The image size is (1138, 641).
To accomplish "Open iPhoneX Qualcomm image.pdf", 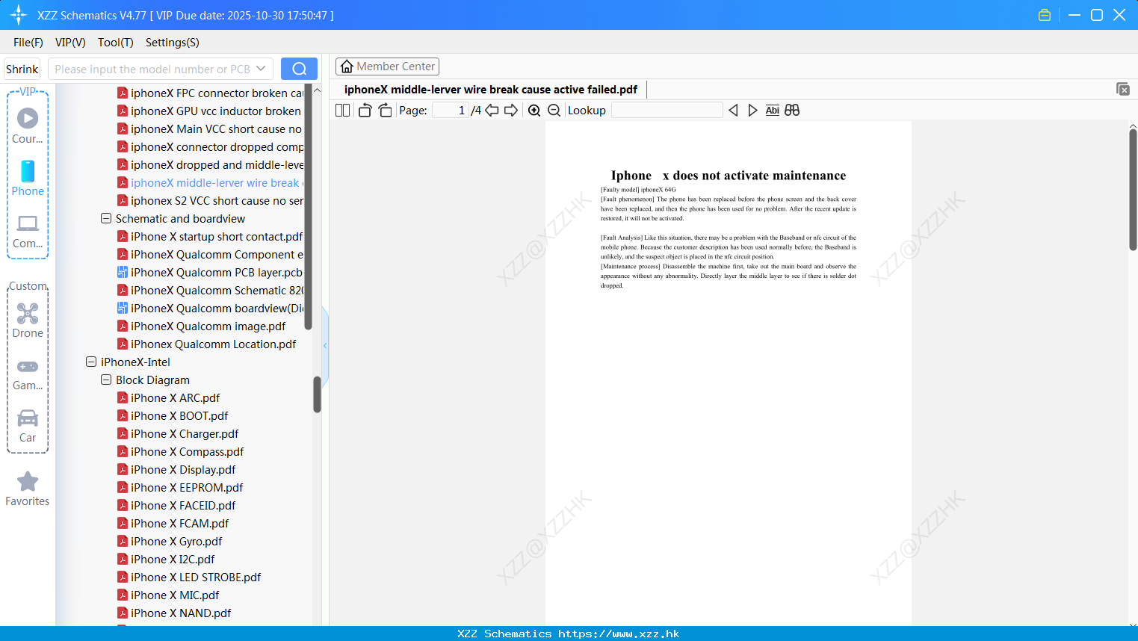I will [202, 326].
